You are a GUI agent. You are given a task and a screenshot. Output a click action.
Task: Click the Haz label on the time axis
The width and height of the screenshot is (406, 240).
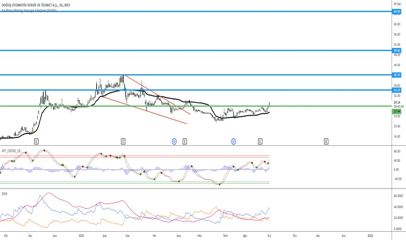(x=200, y=236)
